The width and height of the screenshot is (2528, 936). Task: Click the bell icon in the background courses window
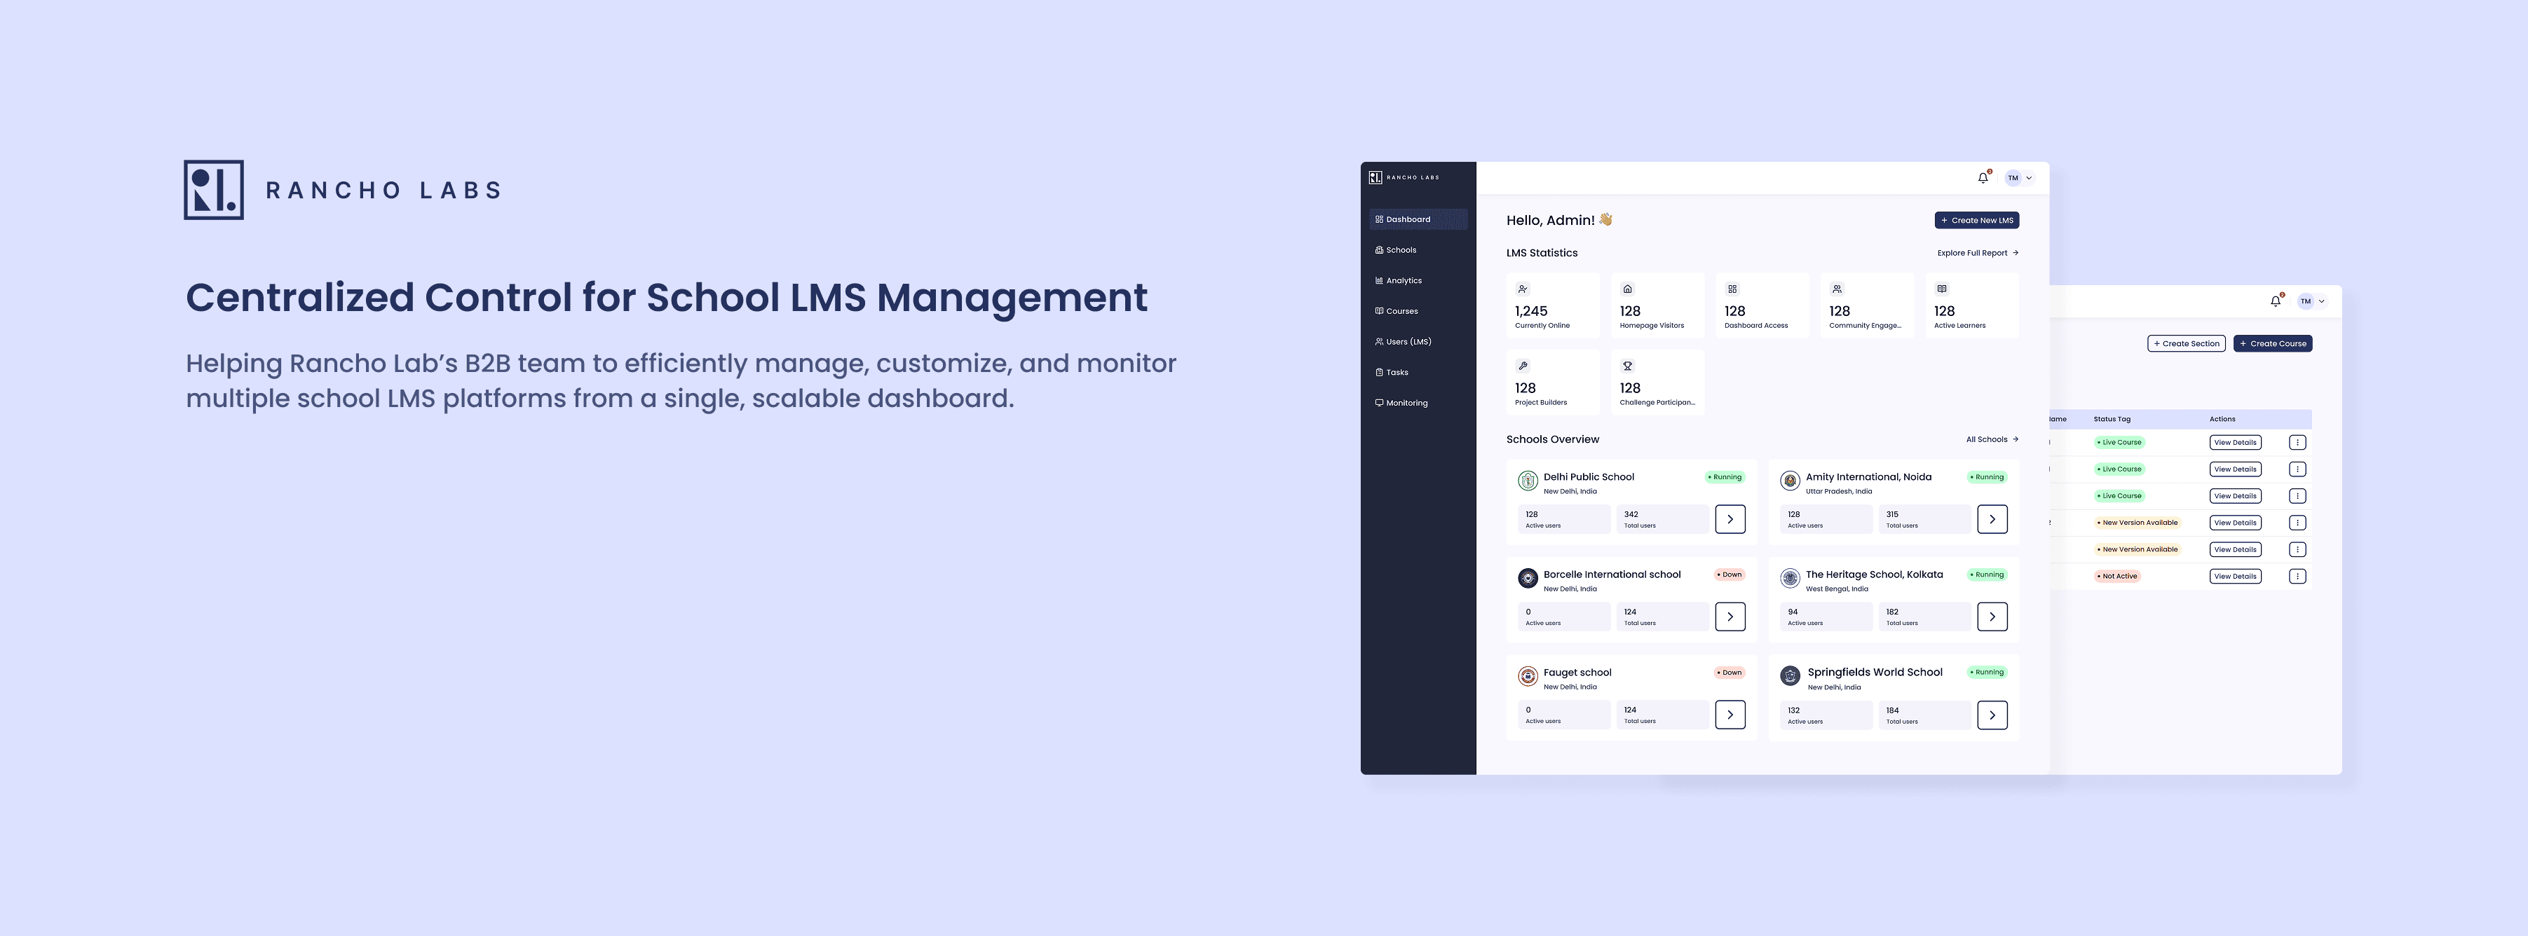(2275, 301)
